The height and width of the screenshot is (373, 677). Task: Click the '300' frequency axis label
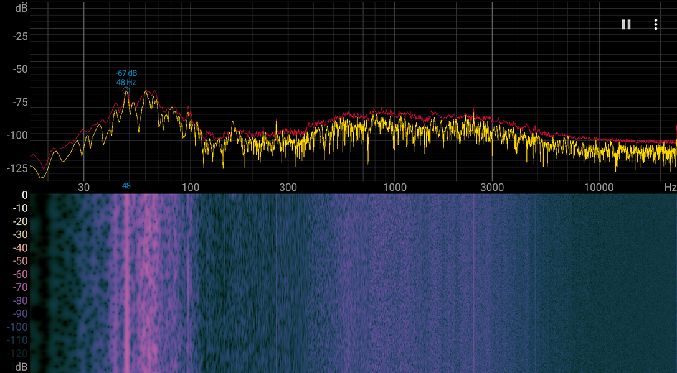[x=288, y=187]
